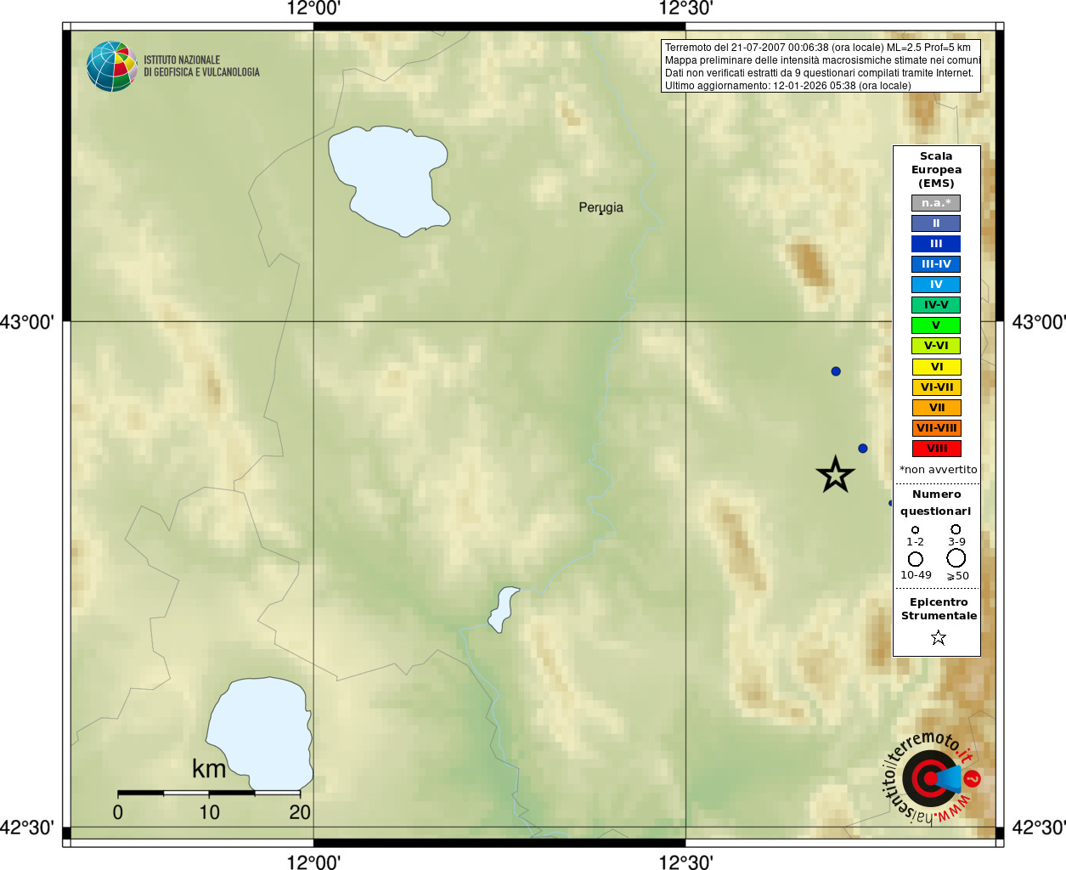Click the left 42°30' latitude label
Viewport: 1066px width, 870px height.
click(27, 828)
